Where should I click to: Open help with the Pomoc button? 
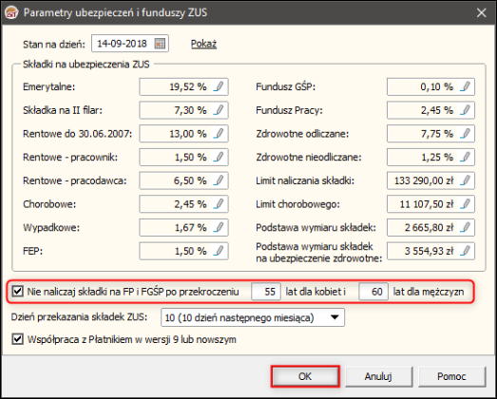tap(451, 376)
